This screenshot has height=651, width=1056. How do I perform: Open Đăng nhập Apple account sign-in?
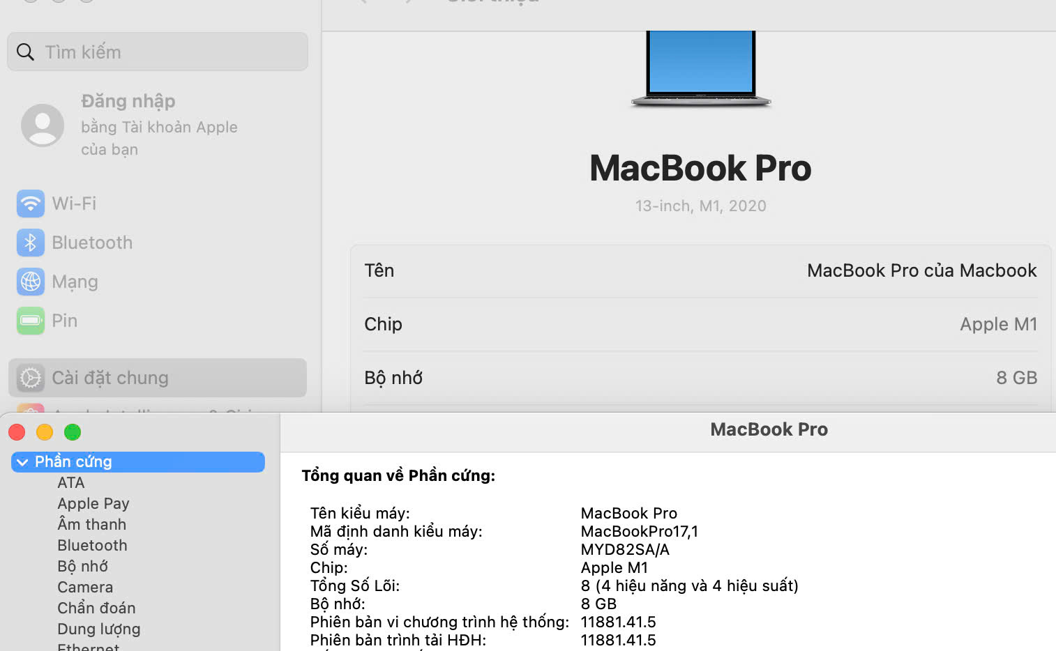158,125
